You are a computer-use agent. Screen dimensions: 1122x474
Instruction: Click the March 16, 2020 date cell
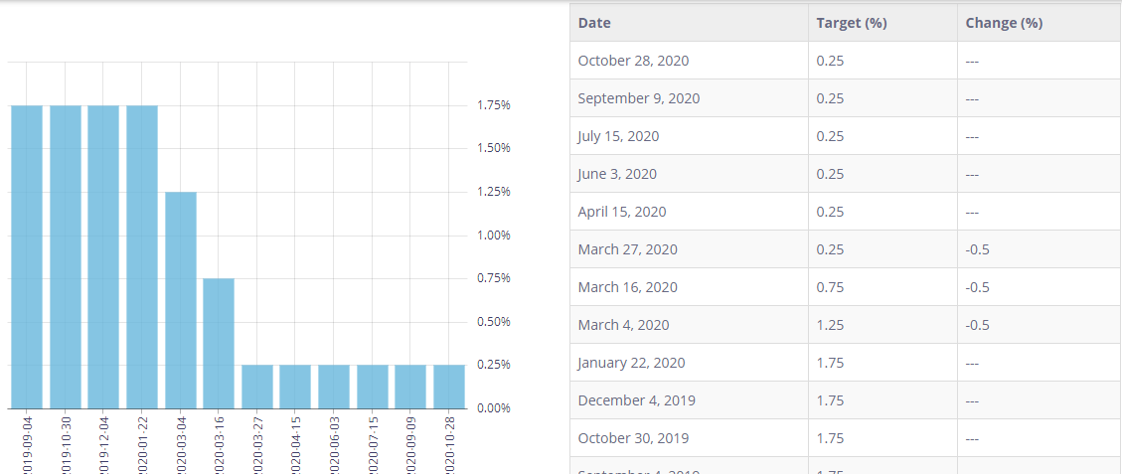tap(627, 287)
